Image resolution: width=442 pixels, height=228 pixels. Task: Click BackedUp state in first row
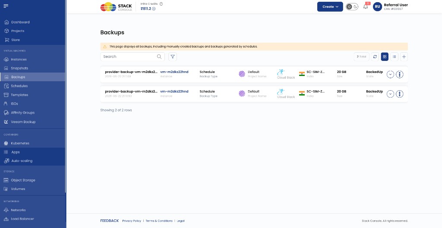coord(374,72)
